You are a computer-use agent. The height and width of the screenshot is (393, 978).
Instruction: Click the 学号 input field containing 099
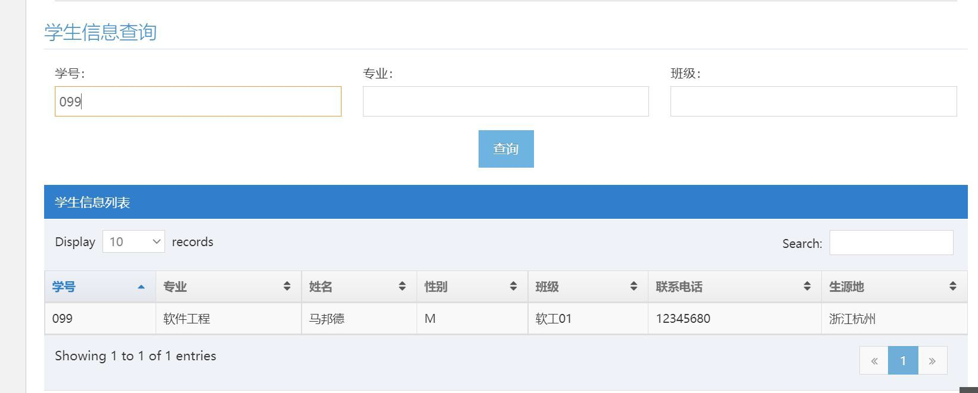tap(198, 101)
